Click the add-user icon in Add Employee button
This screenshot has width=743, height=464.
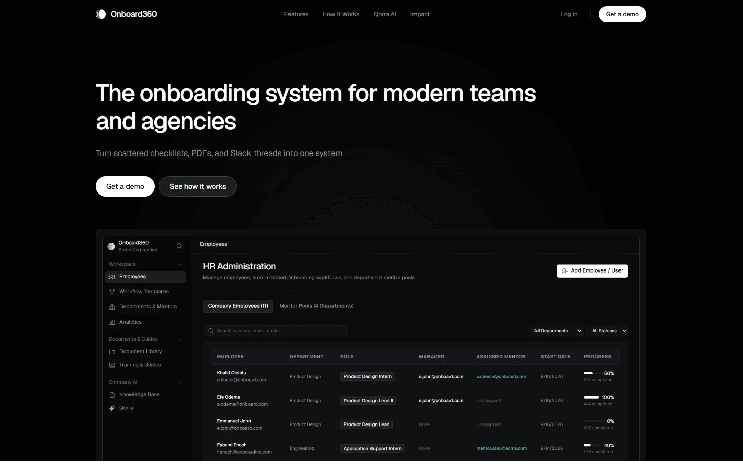[565, 271]
